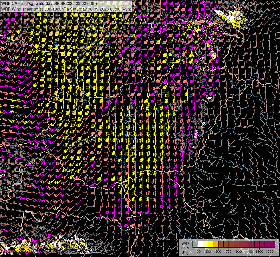
Task: Click the 700 legend value
Action: pos(229,252)
